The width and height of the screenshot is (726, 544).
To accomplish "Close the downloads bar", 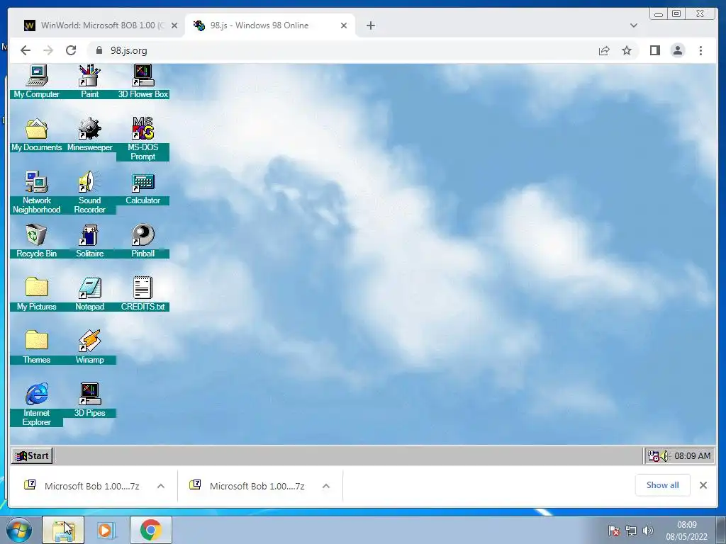I will (x=703, y=485).
